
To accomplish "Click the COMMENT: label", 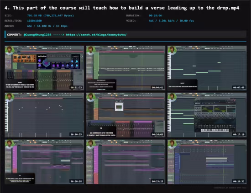I will click(14, 35).
